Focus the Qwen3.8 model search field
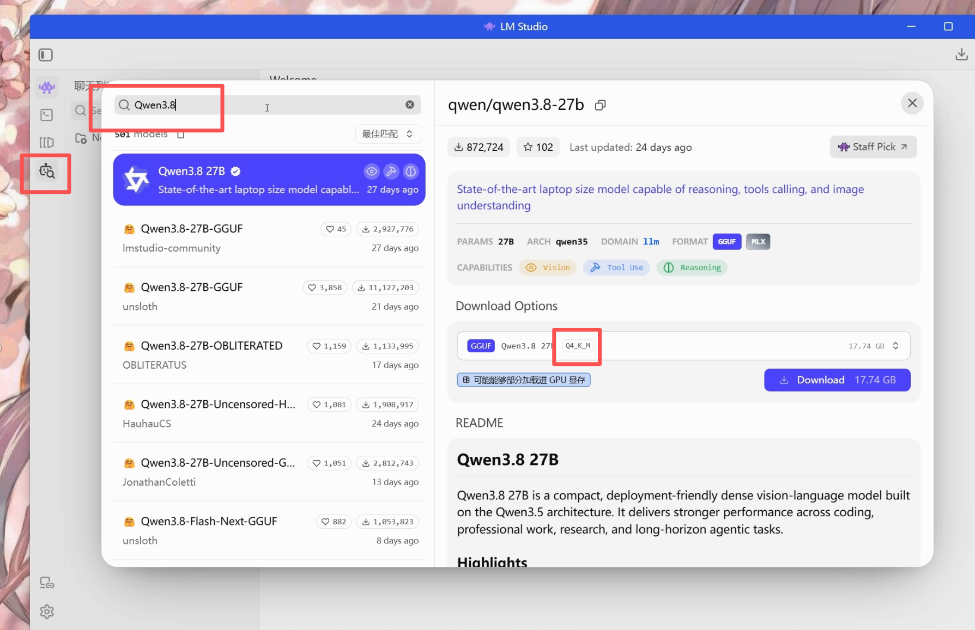Viewport: 975px width, 630px height. coord(267,105)
